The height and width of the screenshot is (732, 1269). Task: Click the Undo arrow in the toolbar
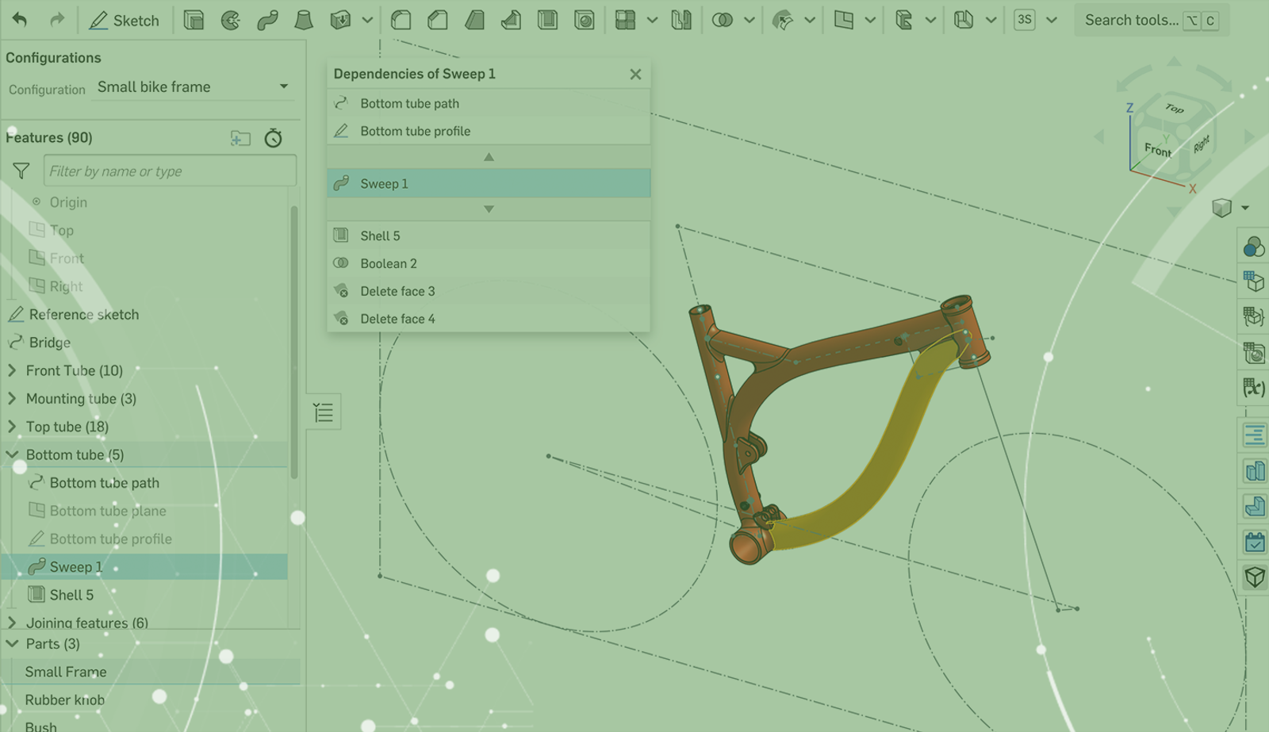(x=20, y=21)
